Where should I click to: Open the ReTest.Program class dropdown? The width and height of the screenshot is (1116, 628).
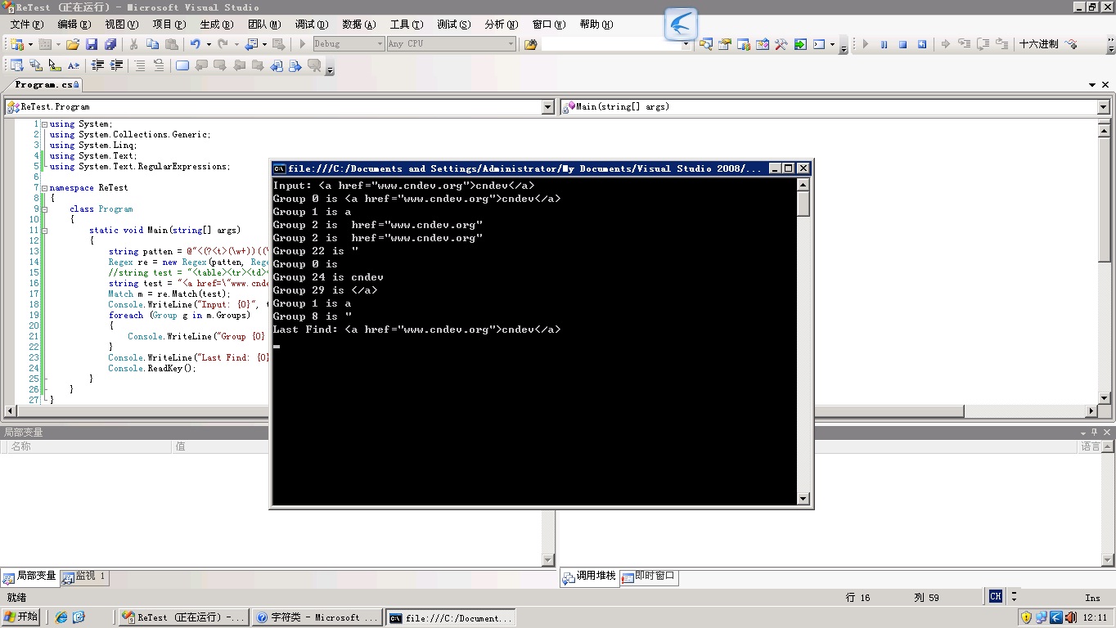click(x=548, y=107)
